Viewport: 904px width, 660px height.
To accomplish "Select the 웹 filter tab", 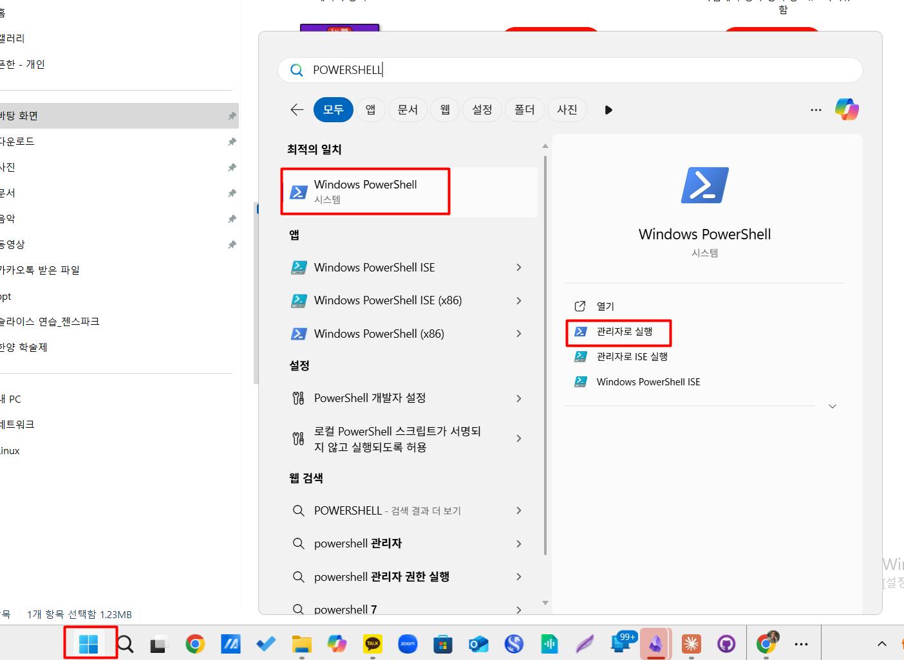I will [x=445, y=109].
